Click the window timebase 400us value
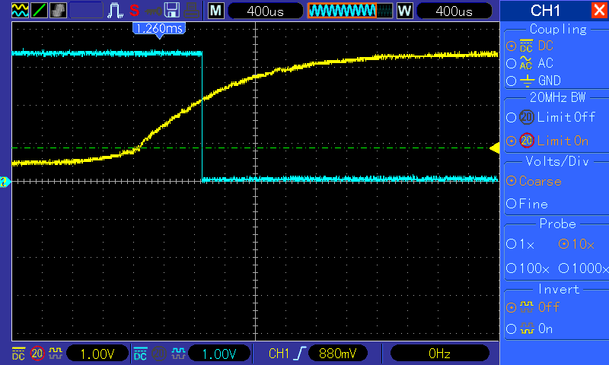This screenshot has width=609, height=365. pyautogui.click(x=454, y=11)
